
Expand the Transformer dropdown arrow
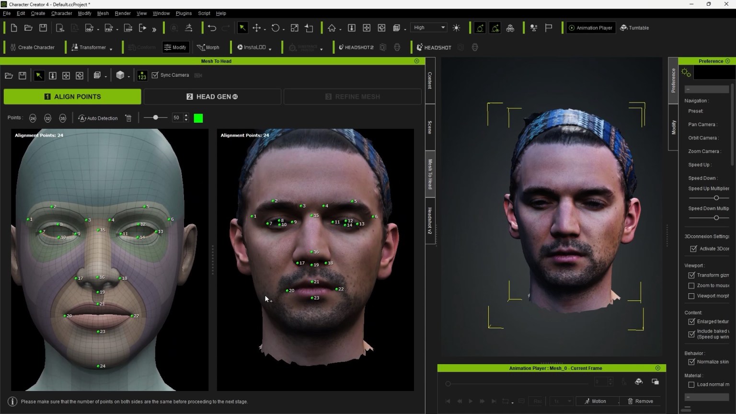111,48
